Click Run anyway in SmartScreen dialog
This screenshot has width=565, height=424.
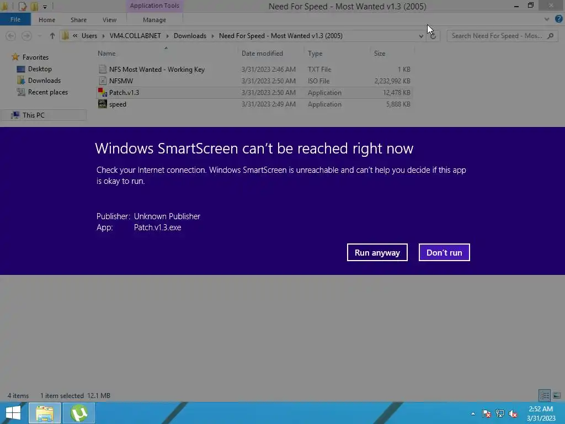377,252
